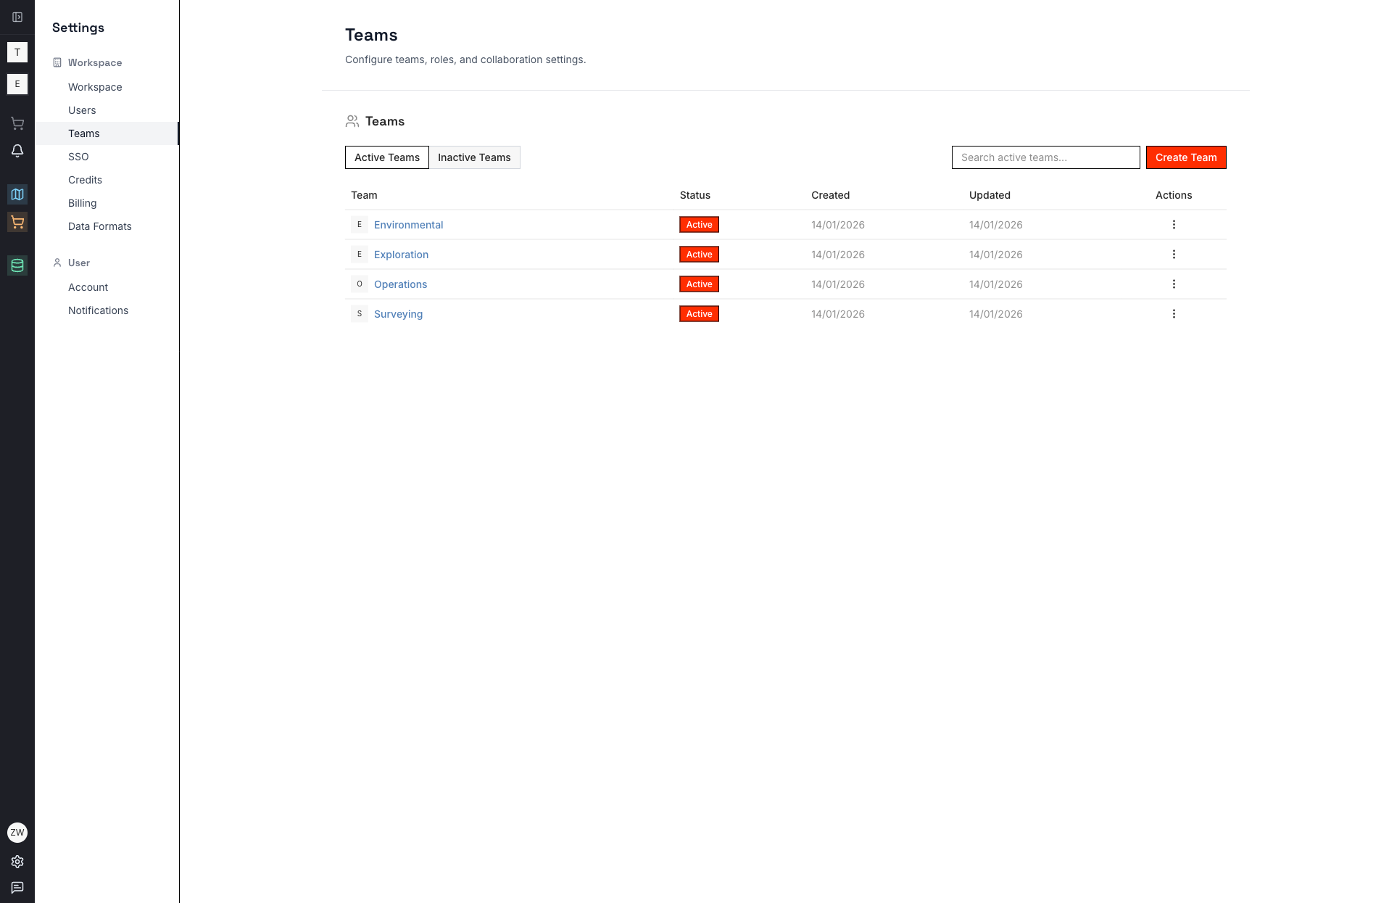Open notifications via the bell icon
The width and height of the screenshot is (1389, 903).
coord(17,150)
